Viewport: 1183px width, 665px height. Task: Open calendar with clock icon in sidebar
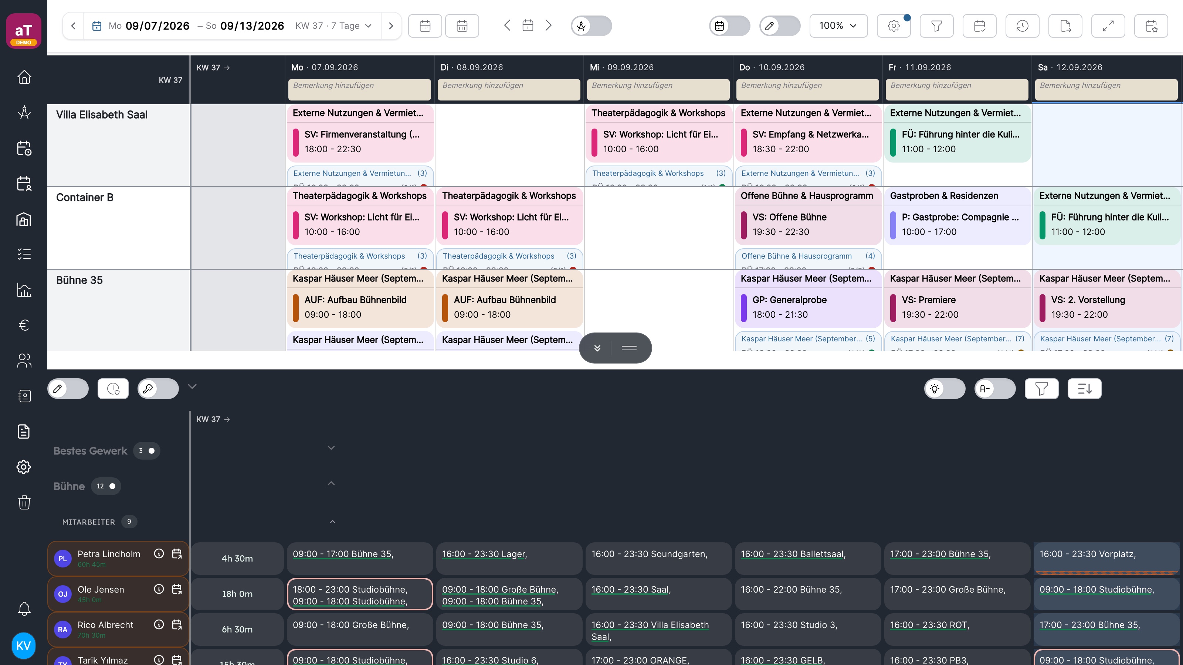[24, 148]
